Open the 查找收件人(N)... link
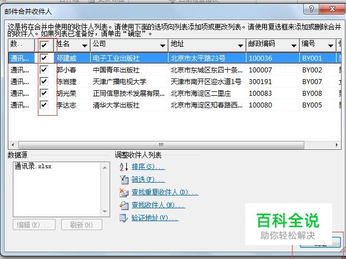Screen dimensions: 346x259 coord(158,205)
